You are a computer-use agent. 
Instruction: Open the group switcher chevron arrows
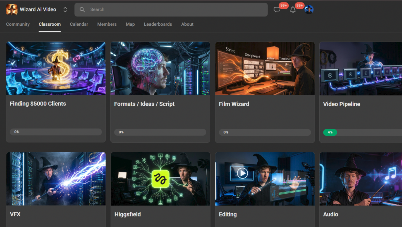[x=65, y=9]
